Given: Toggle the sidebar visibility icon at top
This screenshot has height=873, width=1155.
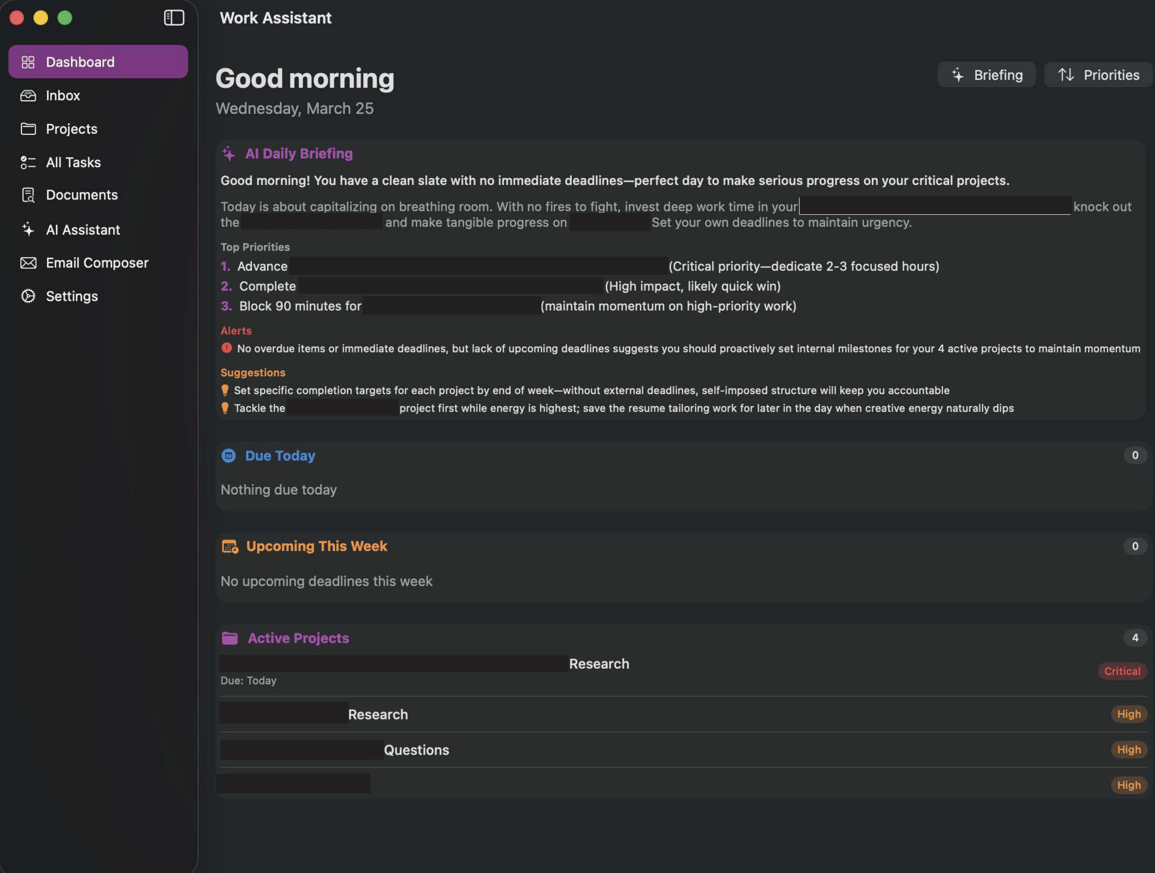Looking at the screenshot, I should coord(175,18).
